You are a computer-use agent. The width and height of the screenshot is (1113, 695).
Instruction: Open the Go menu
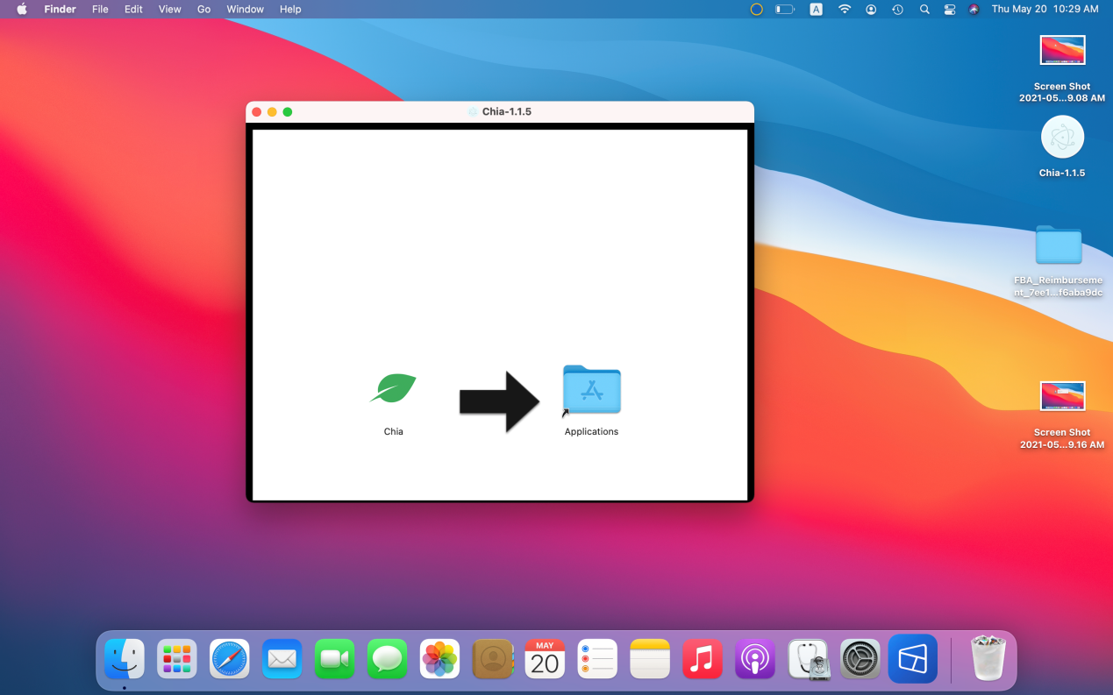[203, 9]
